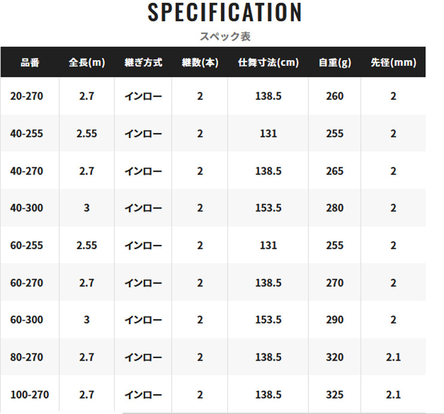
Task: Click the 自重(g) column header
Action: point(335,62)
